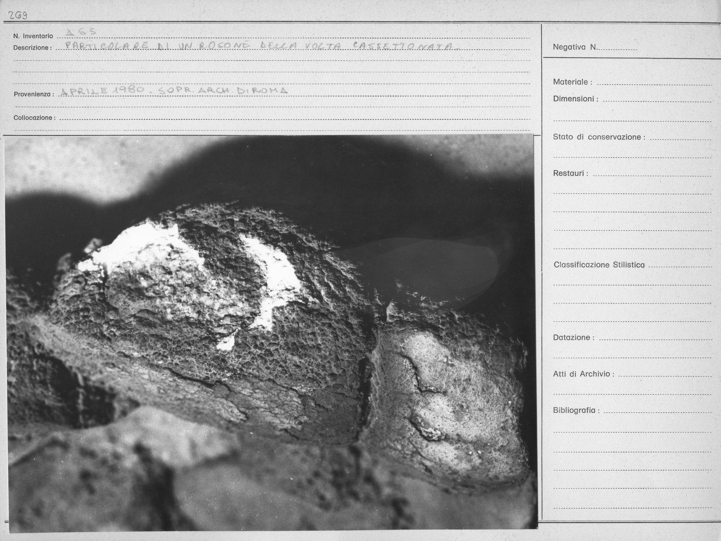Click the 'Negativa N.' field label
This screenshot has height=541, width=721.
[575, 47]
